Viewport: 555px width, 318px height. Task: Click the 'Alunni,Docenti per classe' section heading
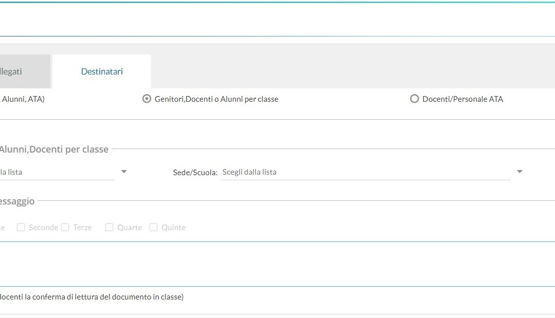[54, 149]
